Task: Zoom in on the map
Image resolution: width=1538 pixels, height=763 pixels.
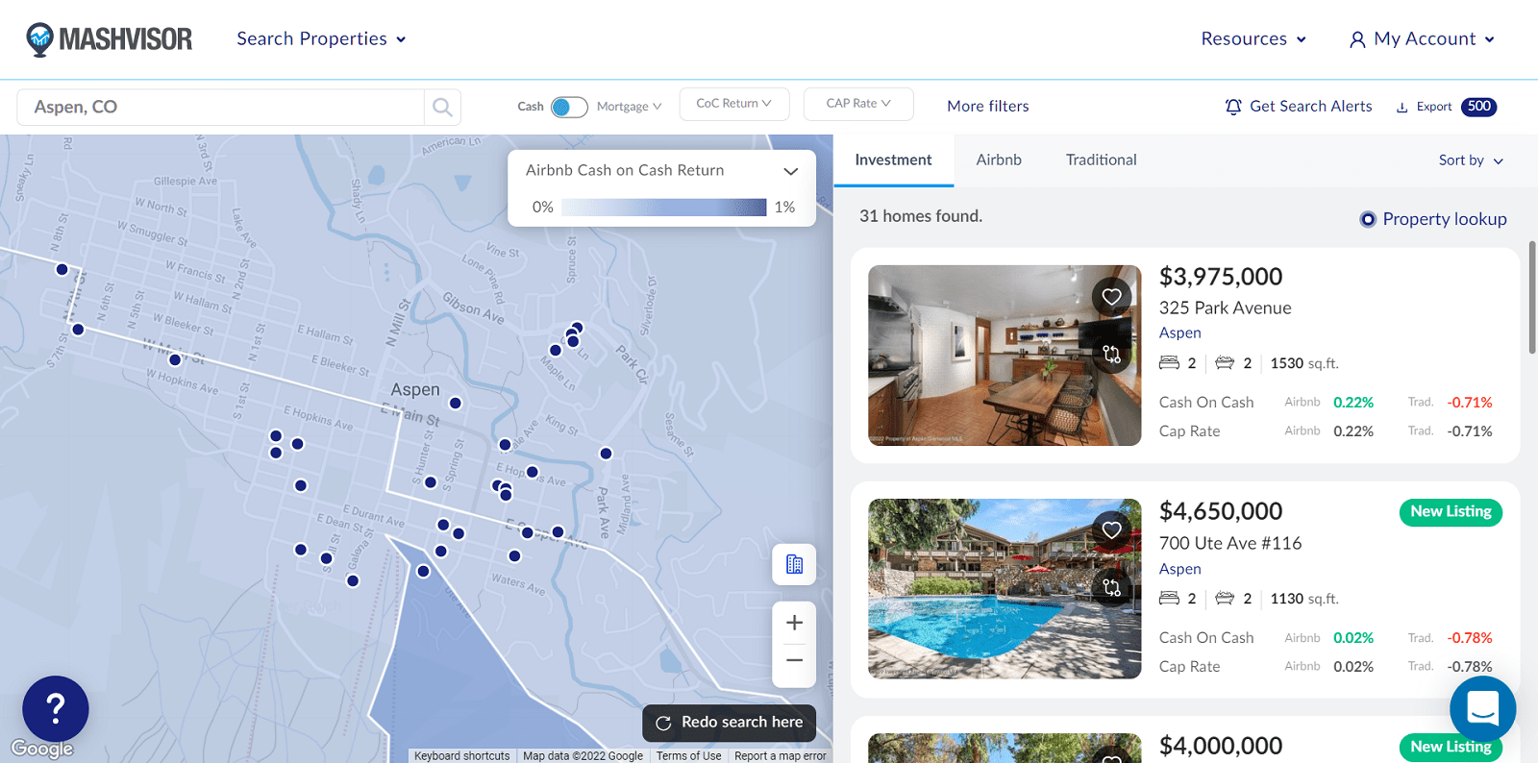Action: click(794, 623)
